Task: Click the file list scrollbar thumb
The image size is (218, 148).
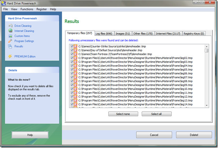Action: click(x=206, y=50)
